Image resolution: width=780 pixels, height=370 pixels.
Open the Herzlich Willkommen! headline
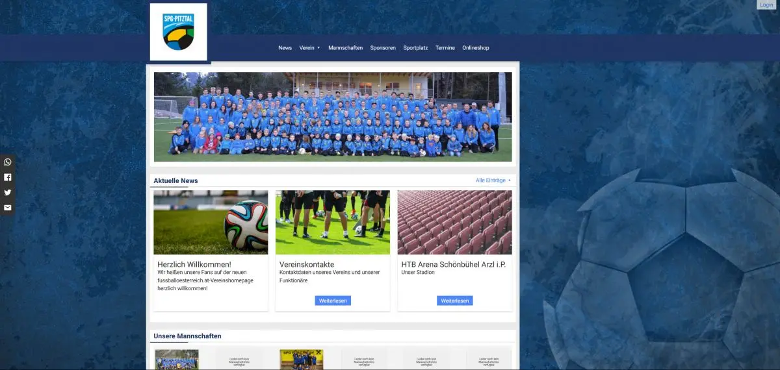click(x=194, y=264)
